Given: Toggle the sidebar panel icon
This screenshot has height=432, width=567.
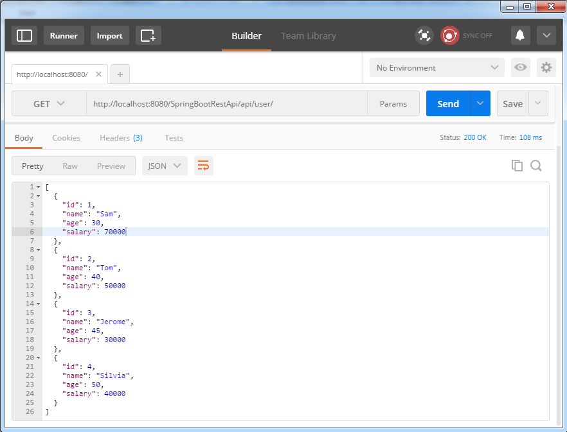Looking at the screenshot, I should point(24,35).
